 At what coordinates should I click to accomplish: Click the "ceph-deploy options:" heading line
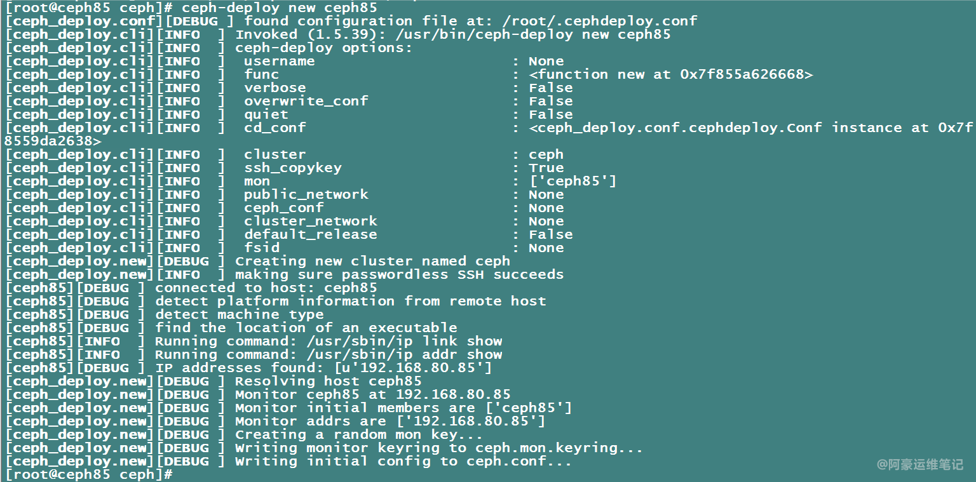click(x=323, y=48)
